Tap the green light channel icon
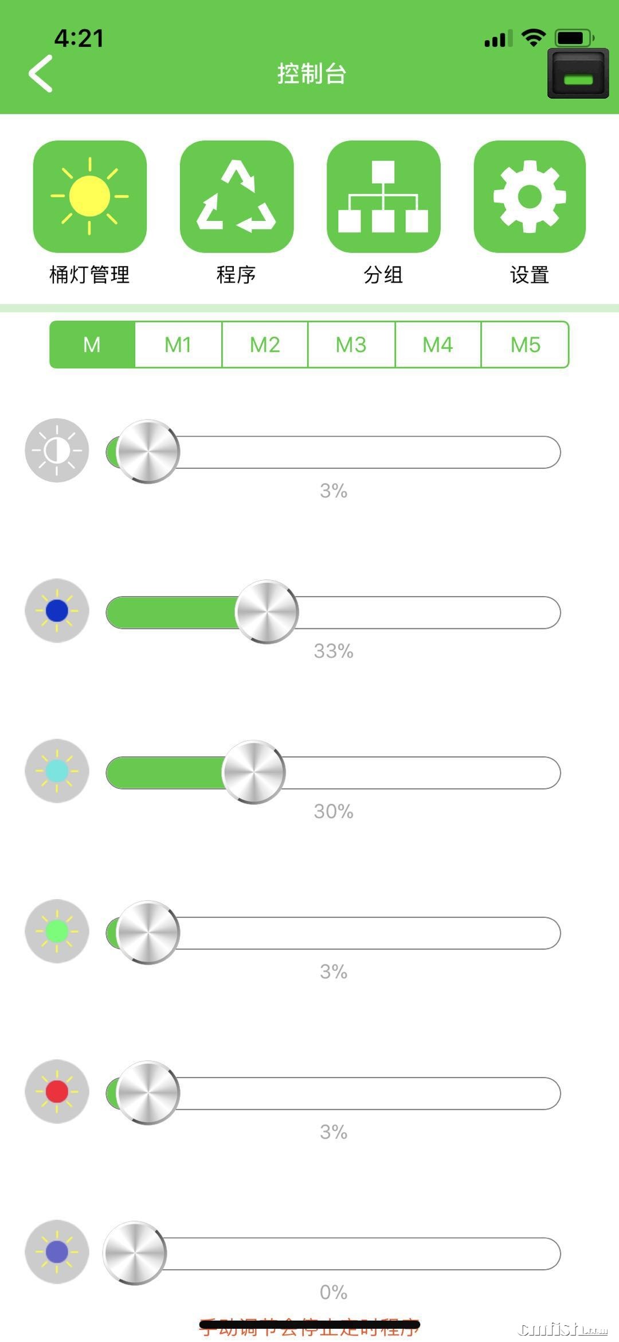Image resolution: width=619 pixels, height=1342 pixels. coord(57,931)
